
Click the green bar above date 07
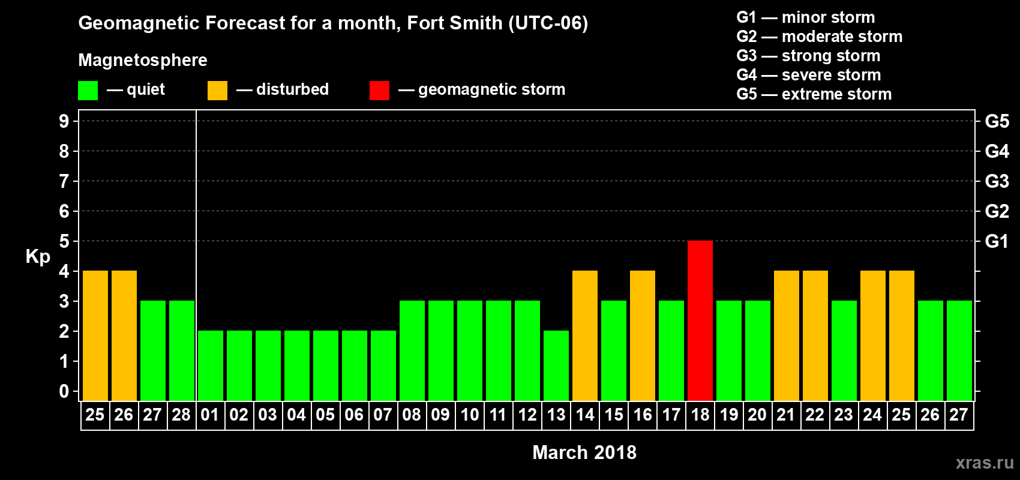click(x=383, y=366)
